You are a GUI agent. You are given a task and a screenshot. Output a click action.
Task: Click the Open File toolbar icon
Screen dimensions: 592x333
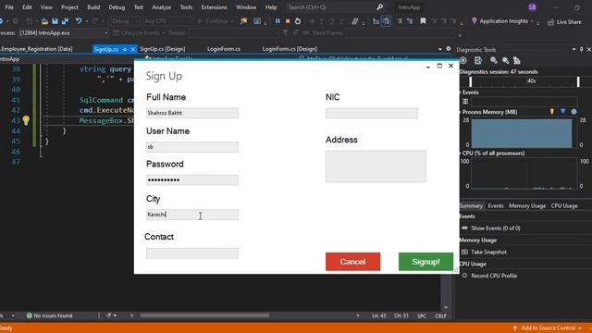pos(44,21)
